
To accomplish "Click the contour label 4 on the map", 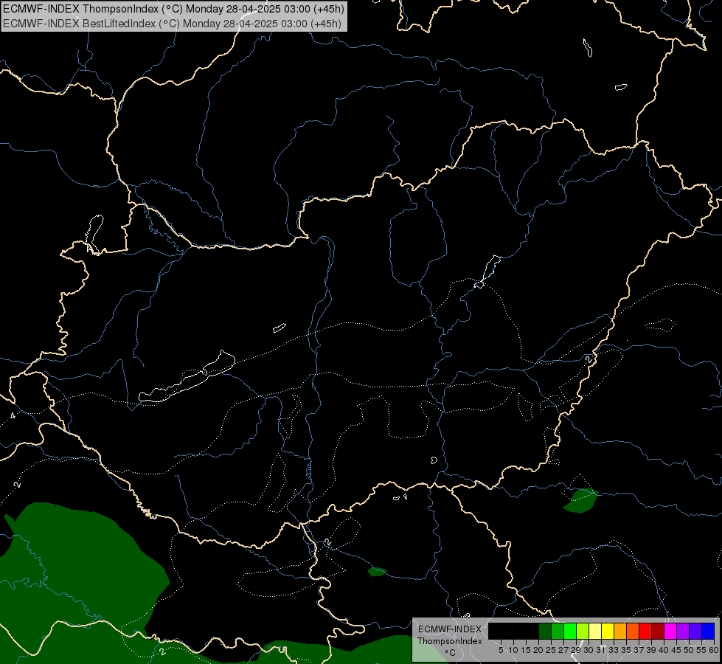I will click(x=13, y=415).
